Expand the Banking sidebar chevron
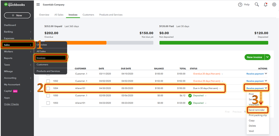Image resolution: width=279 pixels, height=136 pixels. (30, 32)
